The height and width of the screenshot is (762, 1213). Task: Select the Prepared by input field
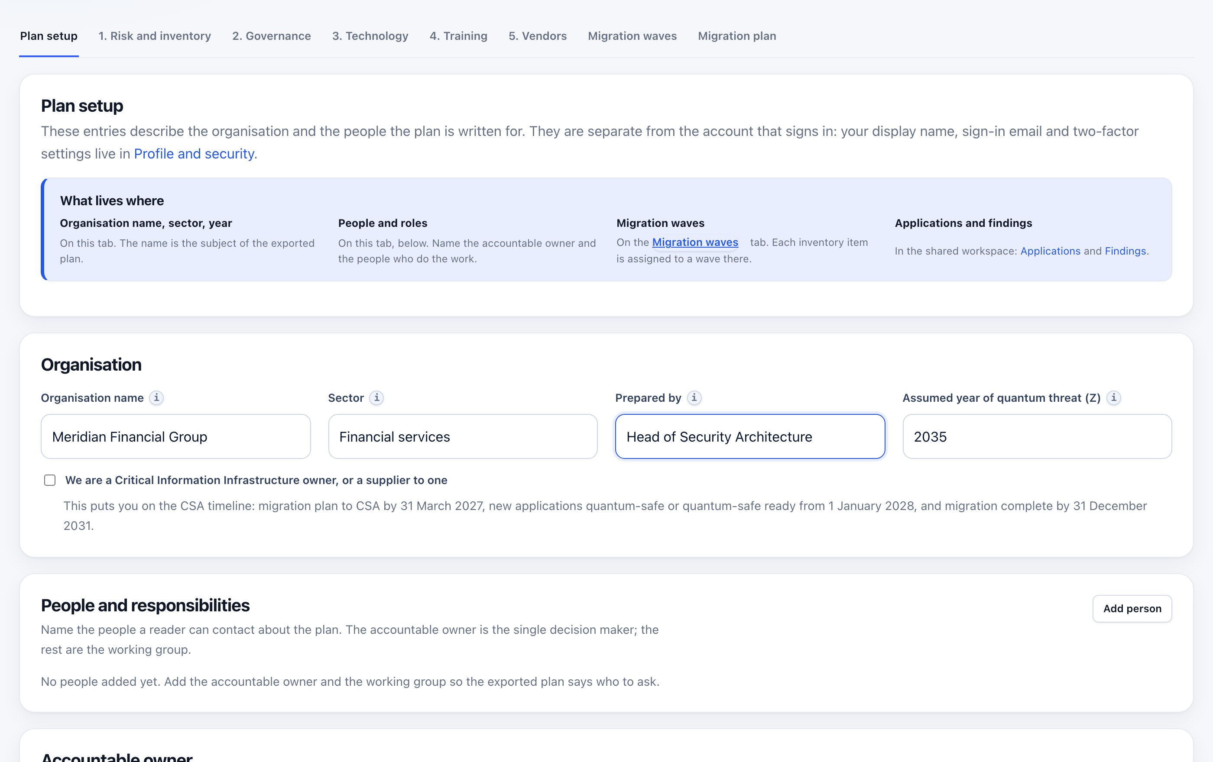(x=750, y=436)
